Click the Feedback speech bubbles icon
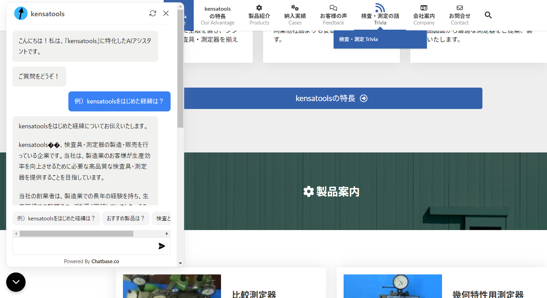The width and height of the screenshot is (547, 298). point(333,8)
